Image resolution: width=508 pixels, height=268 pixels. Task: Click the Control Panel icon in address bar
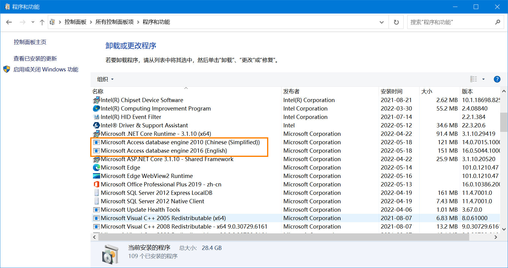click(x=52, y=22)
